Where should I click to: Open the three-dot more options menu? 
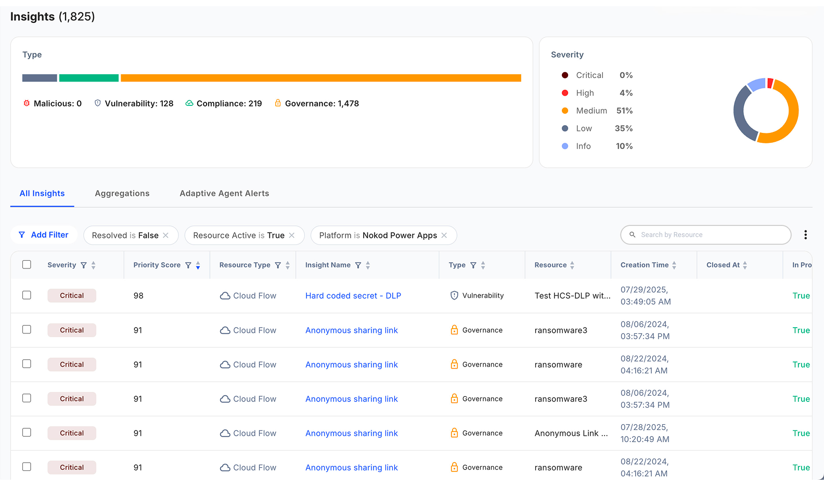pos(805,235)
